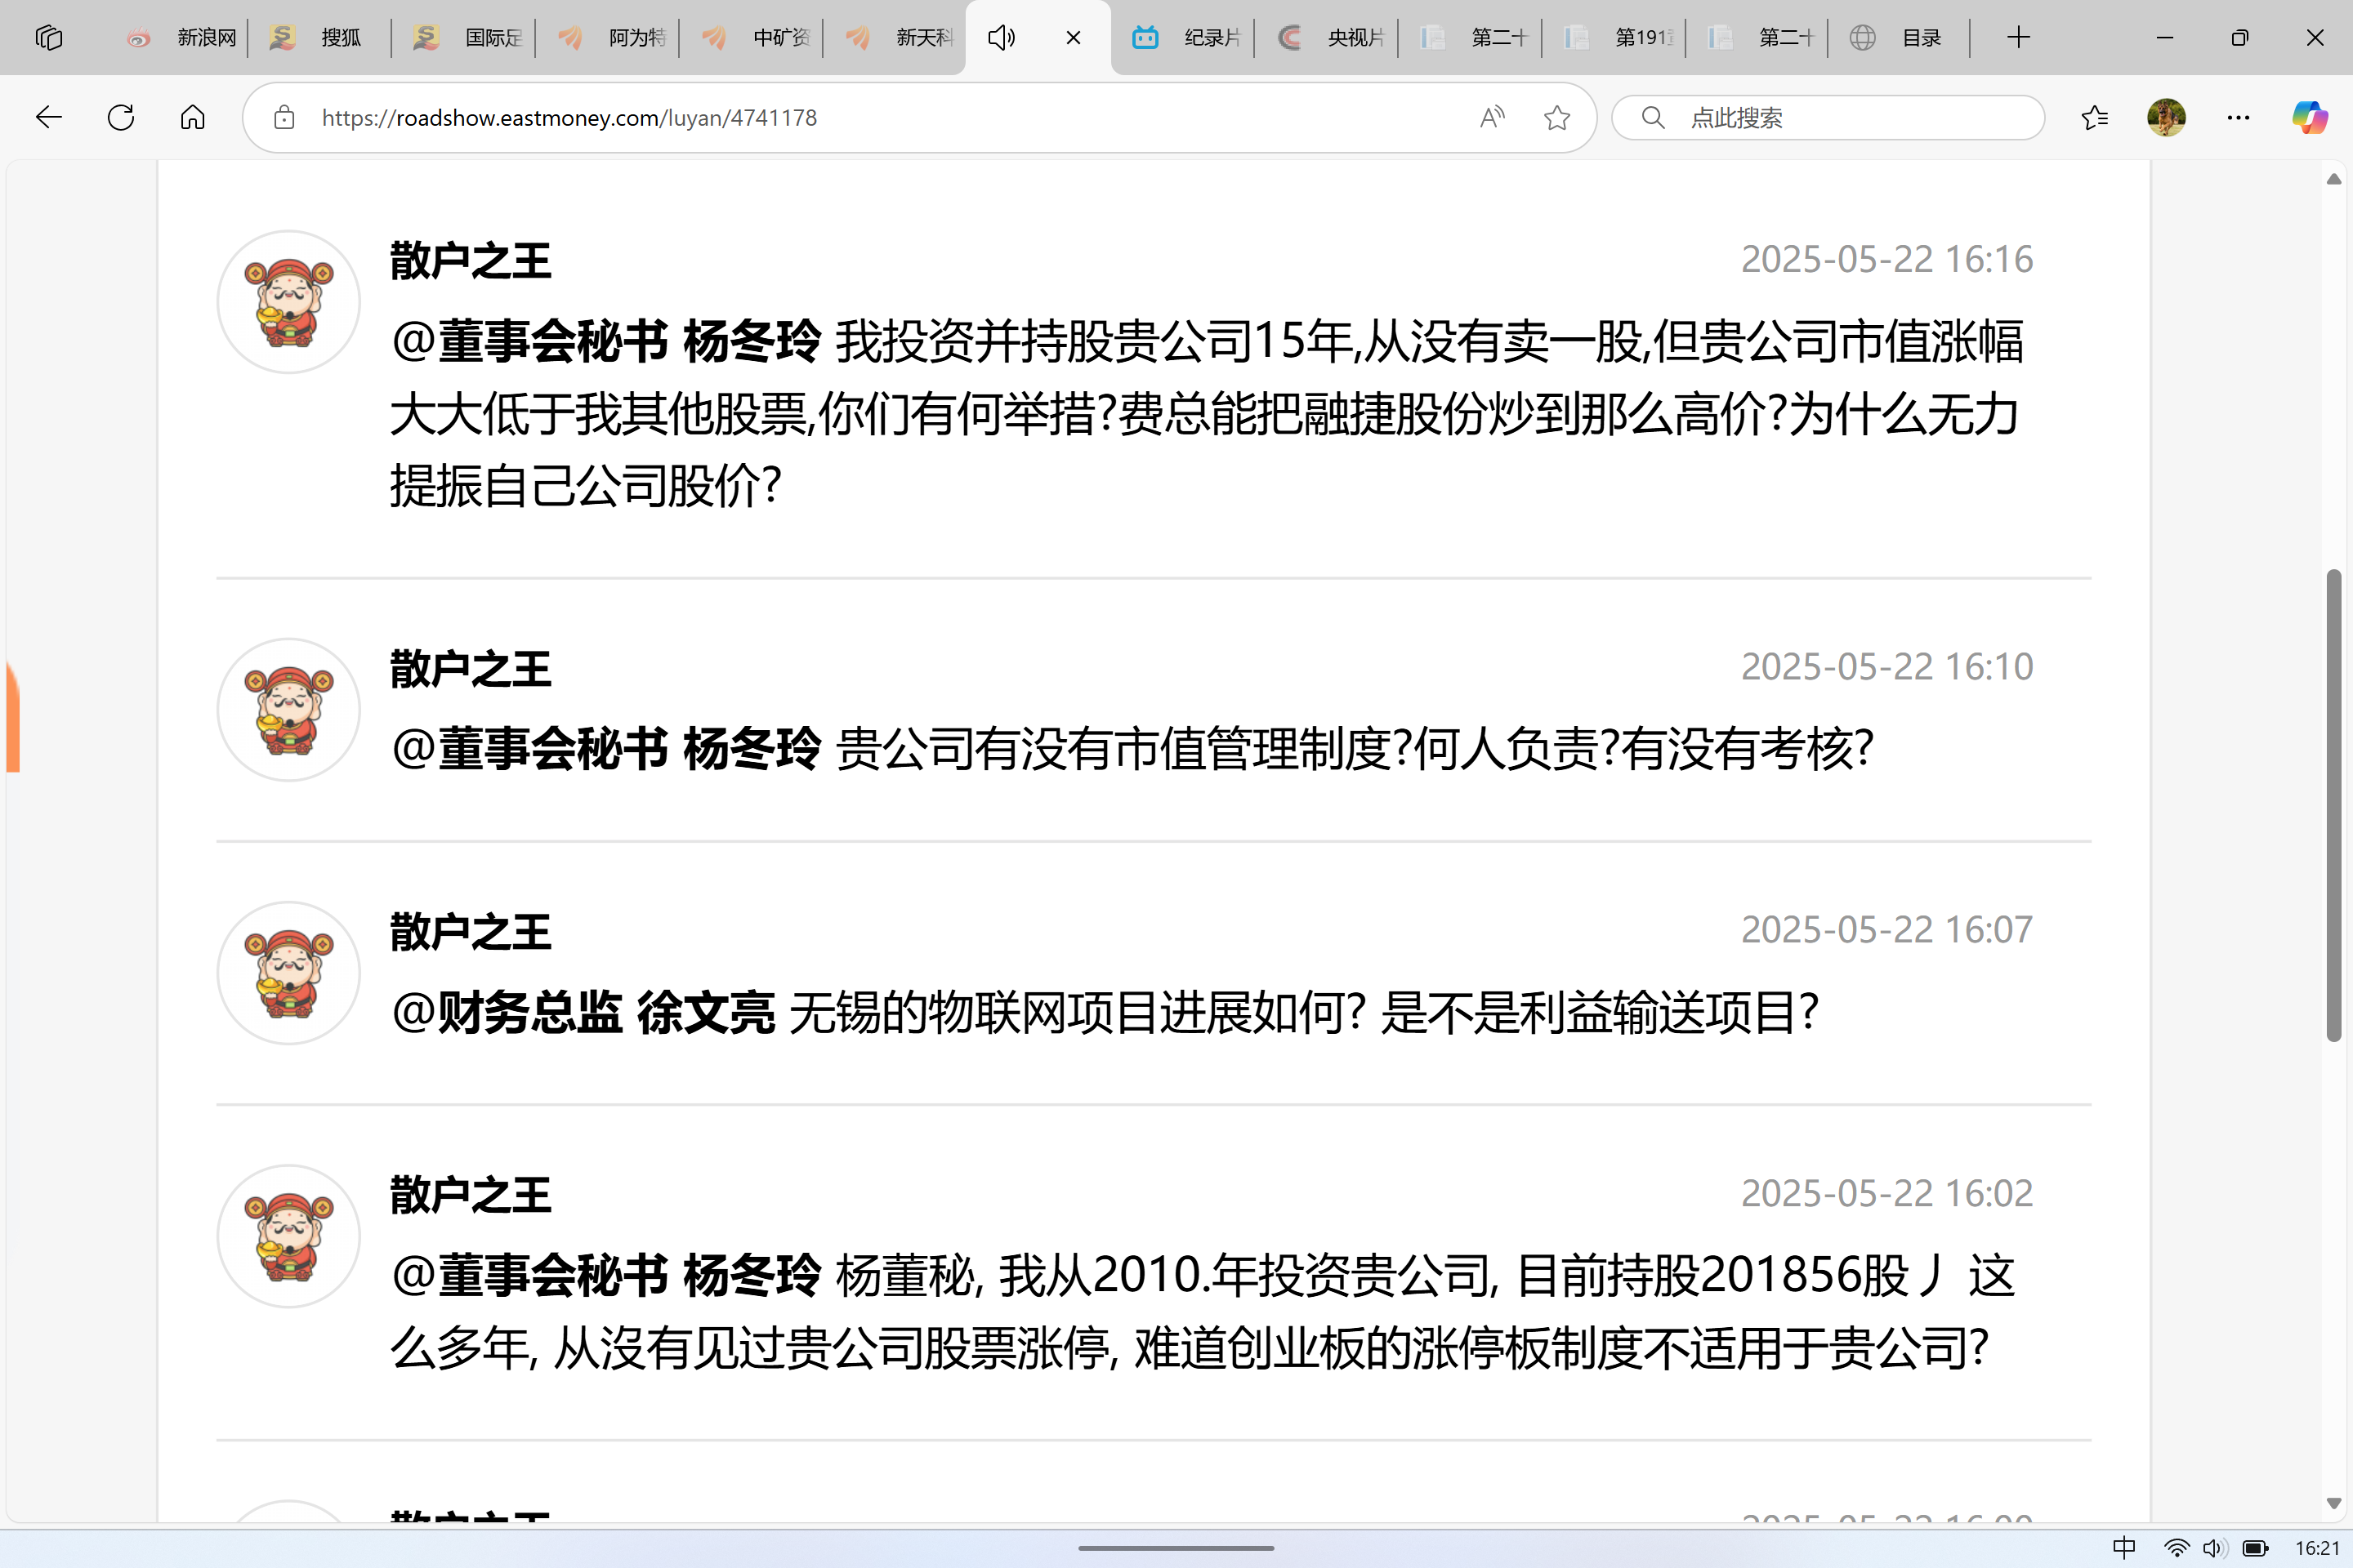
Task: Click the timestamp 2025-05-22 16:16
Action: 1886,259
